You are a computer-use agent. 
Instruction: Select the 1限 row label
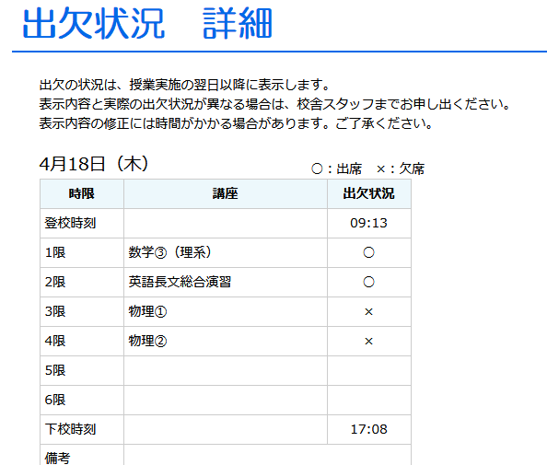tap(55, 252)
